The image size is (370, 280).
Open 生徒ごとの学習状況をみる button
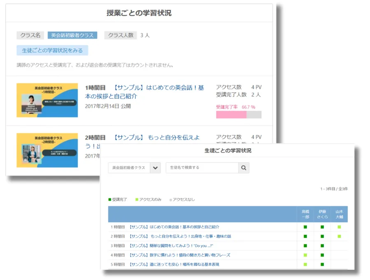(x=52, y=50)
